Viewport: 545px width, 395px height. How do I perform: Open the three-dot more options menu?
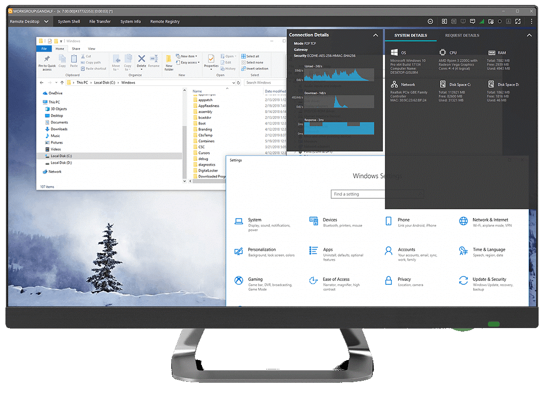click(x=531, y=22)
